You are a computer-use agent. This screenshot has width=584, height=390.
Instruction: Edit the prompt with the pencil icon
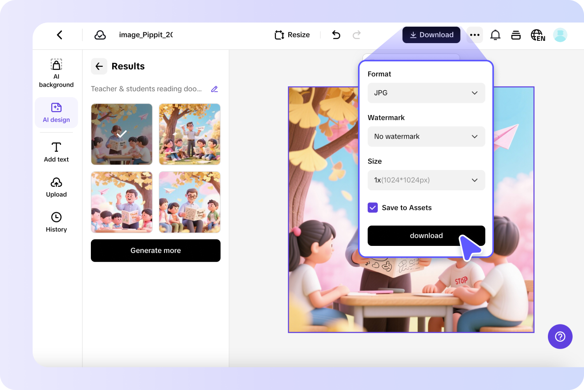[214, 89]
